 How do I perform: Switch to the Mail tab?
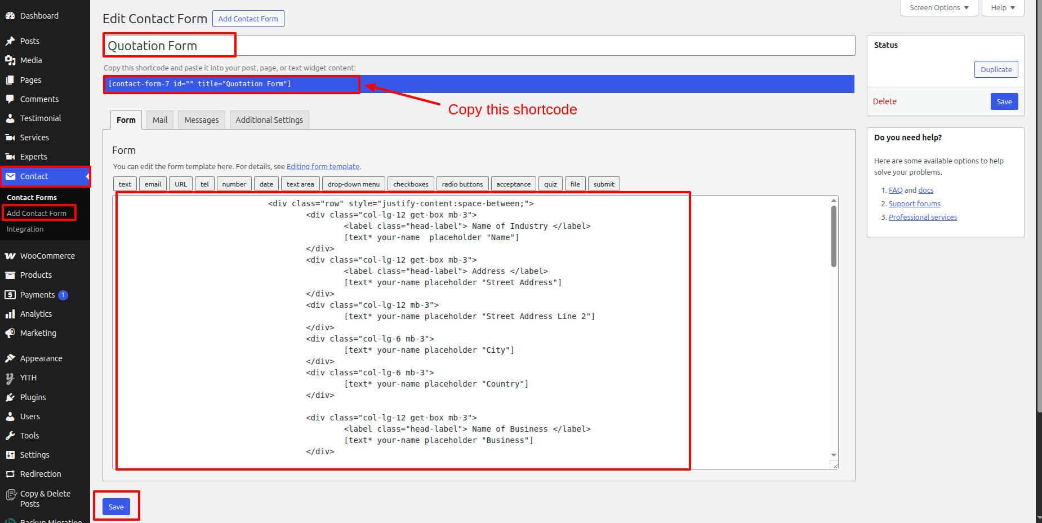(160, 120)
